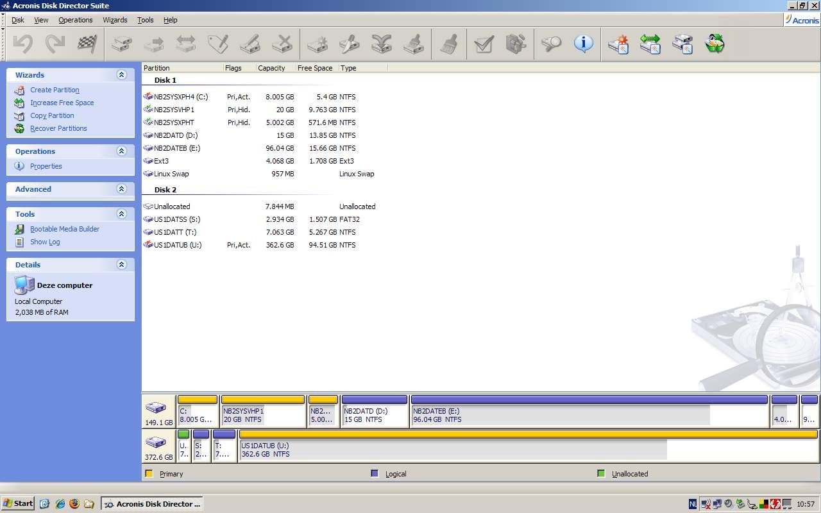The width and height of the screenshot is (821, 513).
Task: Click the Bootable Media Builder sidebar icon
Action: point(19,229)
